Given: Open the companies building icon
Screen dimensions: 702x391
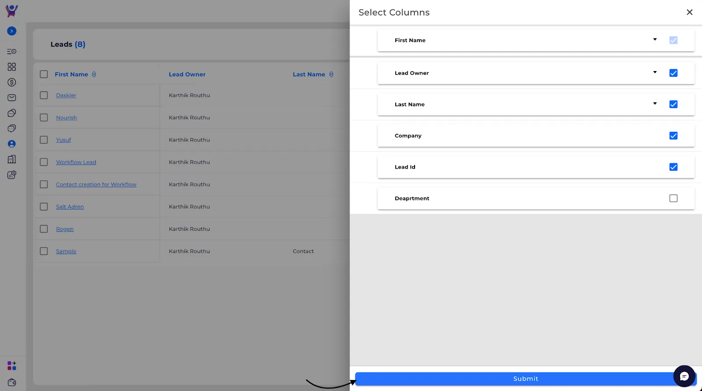Looking at the screenshot, I should 12,159.
